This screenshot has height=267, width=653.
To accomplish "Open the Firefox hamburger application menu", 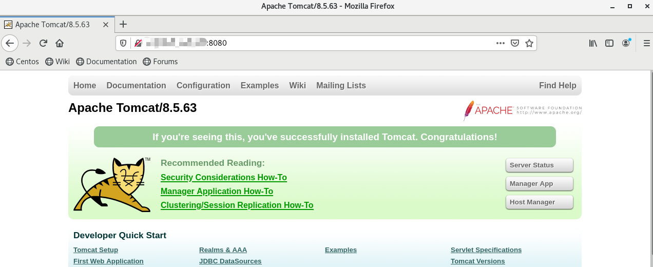I will 646,43.
